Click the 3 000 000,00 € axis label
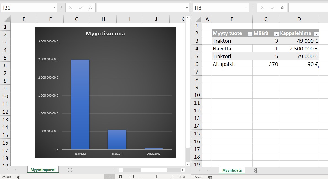Screen dimensions: 328x179 tap(48, 41)
